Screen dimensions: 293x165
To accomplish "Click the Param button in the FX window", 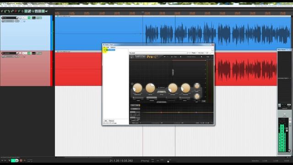I will [x=194, y=53].
